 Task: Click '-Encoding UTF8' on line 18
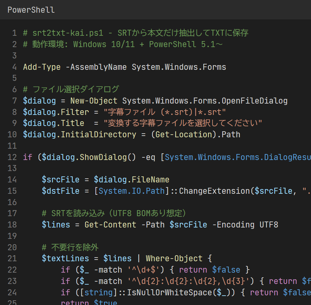click(245, 225)
